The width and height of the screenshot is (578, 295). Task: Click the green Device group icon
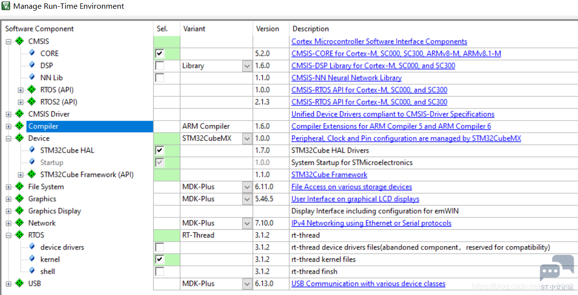(20, 138)
